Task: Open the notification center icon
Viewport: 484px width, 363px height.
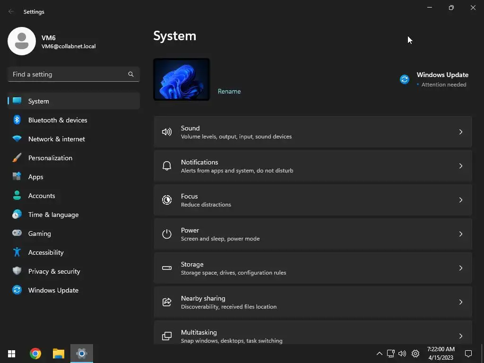Action: pyautogui.click(x=468, y=354)
